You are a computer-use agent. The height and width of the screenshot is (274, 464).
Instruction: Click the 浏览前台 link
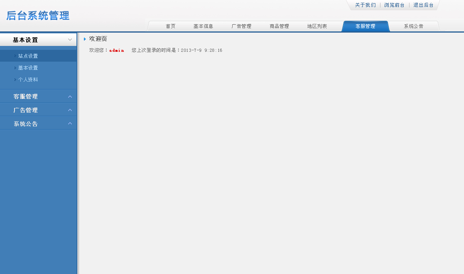(394, 5)
